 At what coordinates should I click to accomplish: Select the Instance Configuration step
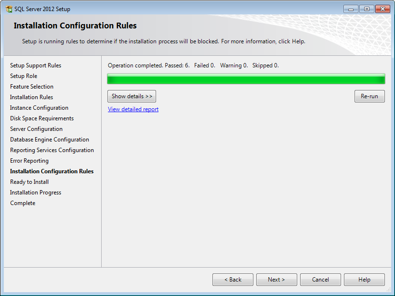[39, 108]
